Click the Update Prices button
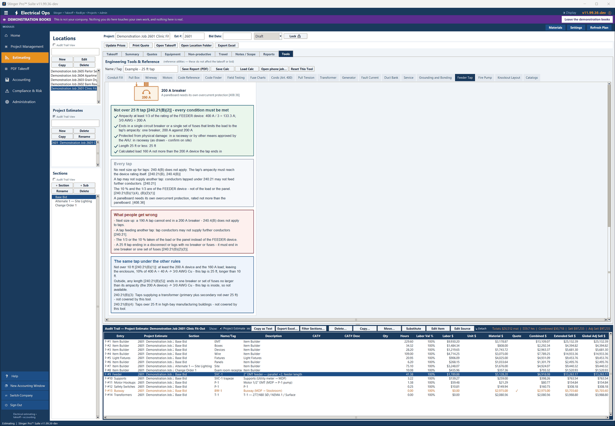 (116, 46)
